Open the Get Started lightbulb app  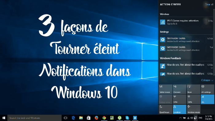135,118
